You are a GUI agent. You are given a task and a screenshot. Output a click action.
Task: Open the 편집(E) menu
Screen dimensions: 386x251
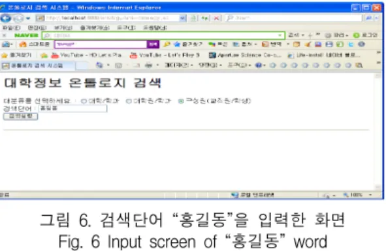37,27
